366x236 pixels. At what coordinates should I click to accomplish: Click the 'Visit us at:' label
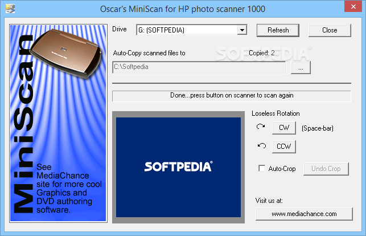click(x=269, y=201)
